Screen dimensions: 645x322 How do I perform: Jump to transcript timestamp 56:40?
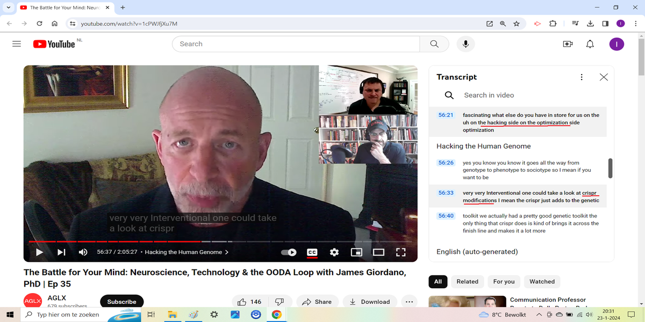tap(446, 216)
